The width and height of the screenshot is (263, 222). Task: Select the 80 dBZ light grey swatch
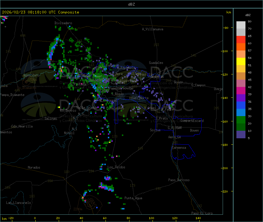click(241, 25)
